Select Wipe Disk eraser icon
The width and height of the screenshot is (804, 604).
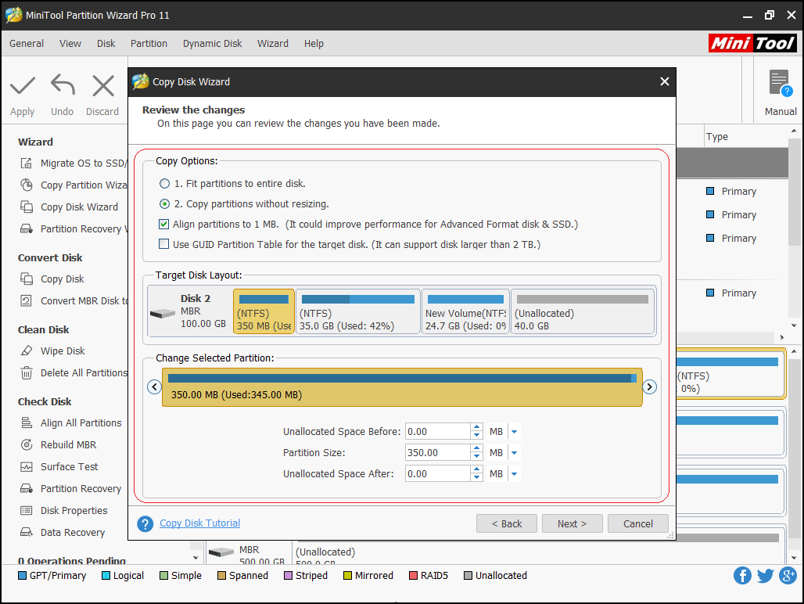point(26,351)
